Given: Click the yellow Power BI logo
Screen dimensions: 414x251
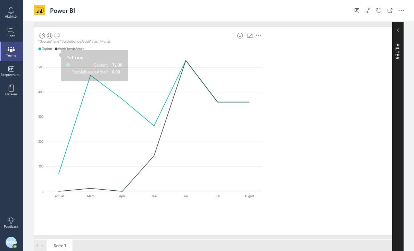Looking at the screenshot, I should pyautogui.click(x=40, y=10).
